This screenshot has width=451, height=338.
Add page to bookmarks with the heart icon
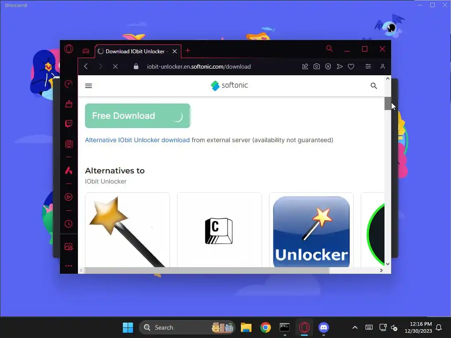(351, 66)
